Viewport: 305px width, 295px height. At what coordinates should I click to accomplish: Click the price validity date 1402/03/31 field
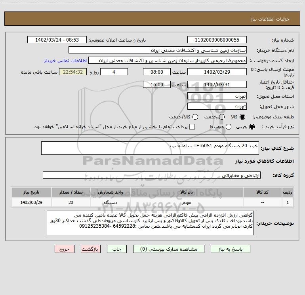217,85
